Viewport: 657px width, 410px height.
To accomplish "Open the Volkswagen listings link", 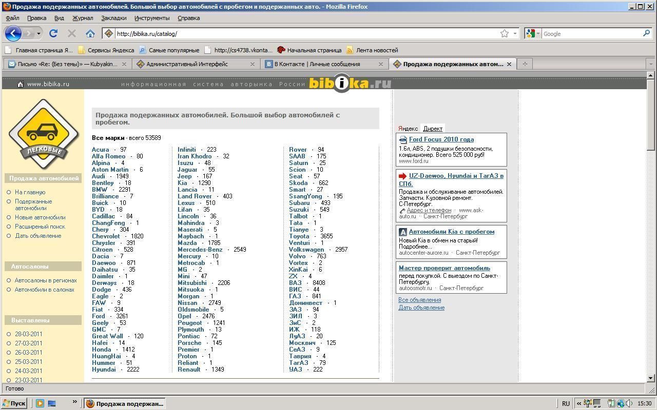I will point(306,250).
